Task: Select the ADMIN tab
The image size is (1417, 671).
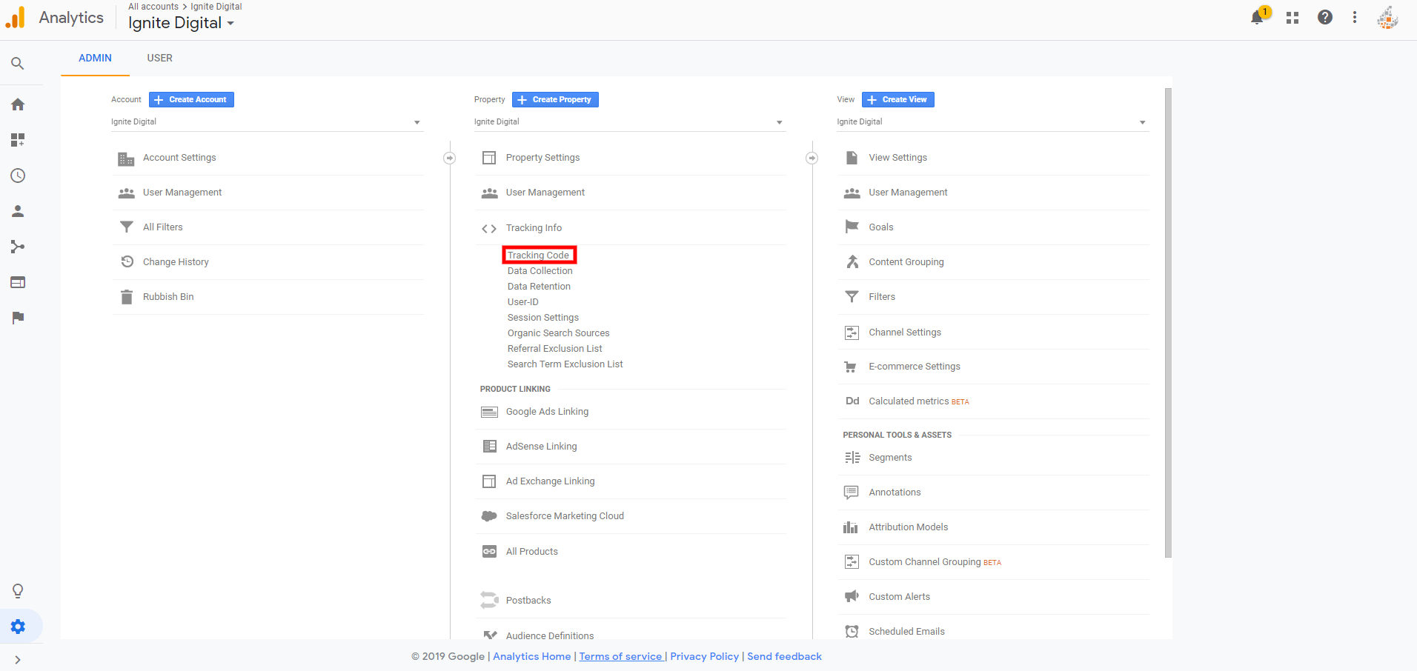Action: pos(95,58)
